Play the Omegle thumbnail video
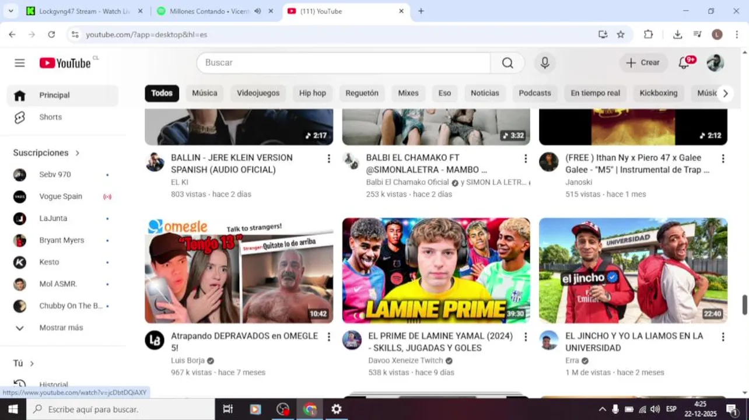The height and width of the screenshot is (420, 749). tap(239, 271)
